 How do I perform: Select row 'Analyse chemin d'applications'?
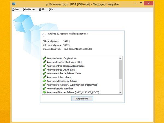click(80, 58)
